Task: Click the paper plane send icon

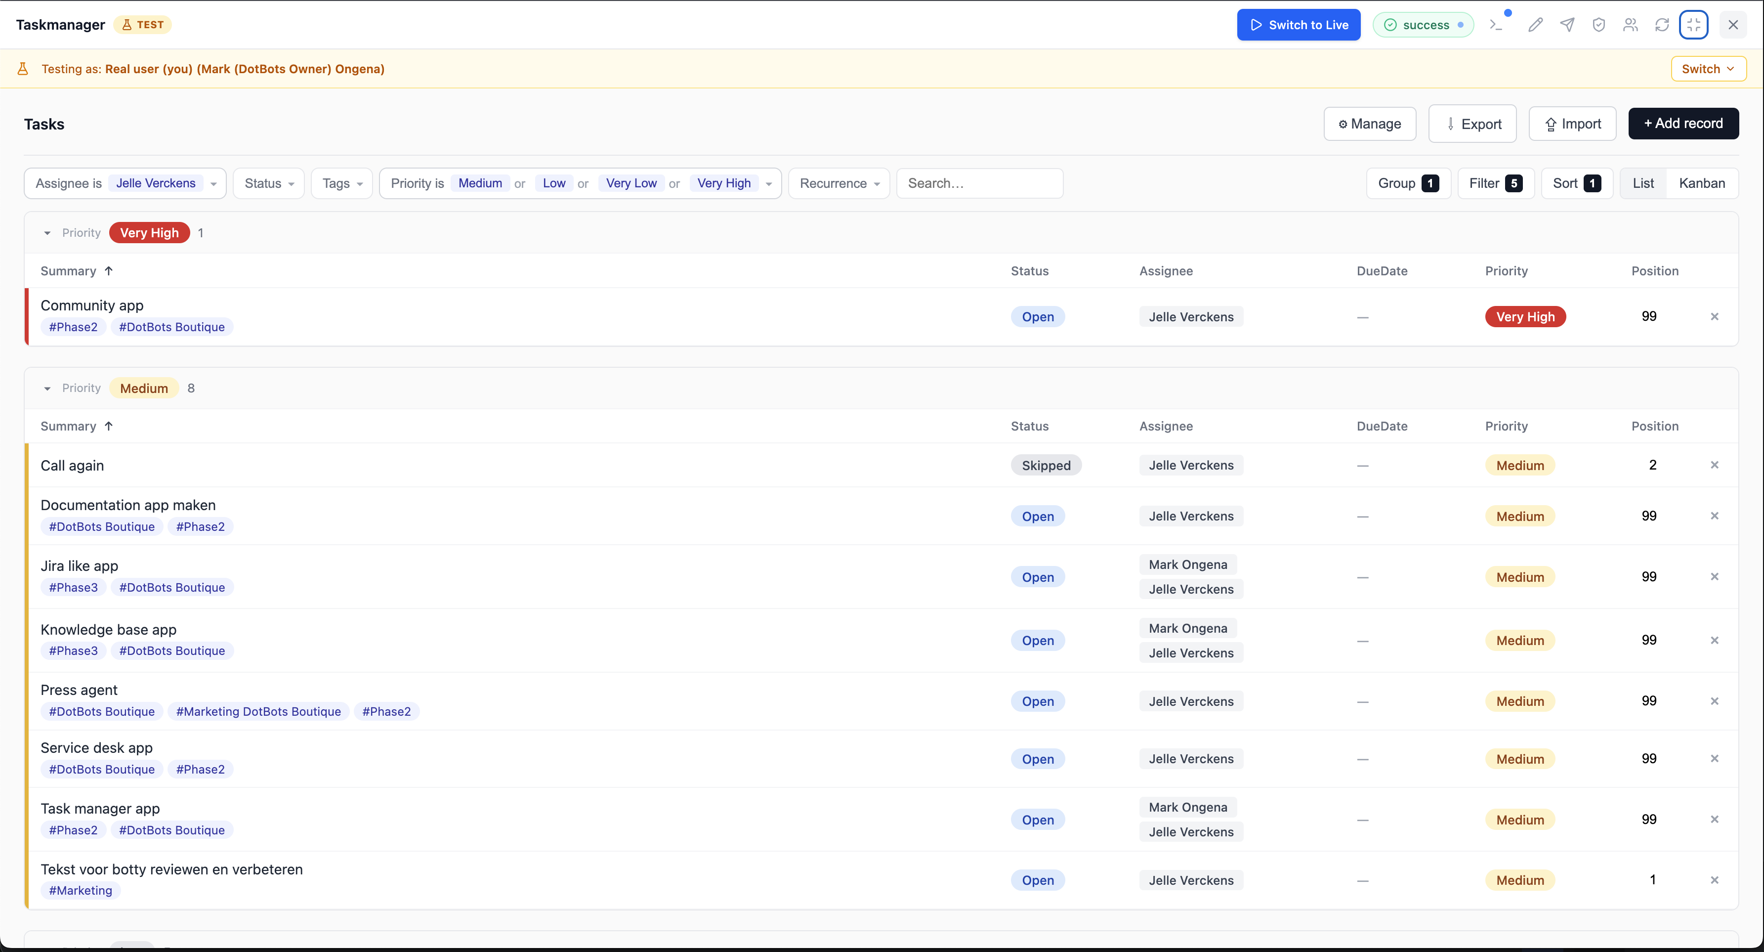Action: pos(1567,25)
